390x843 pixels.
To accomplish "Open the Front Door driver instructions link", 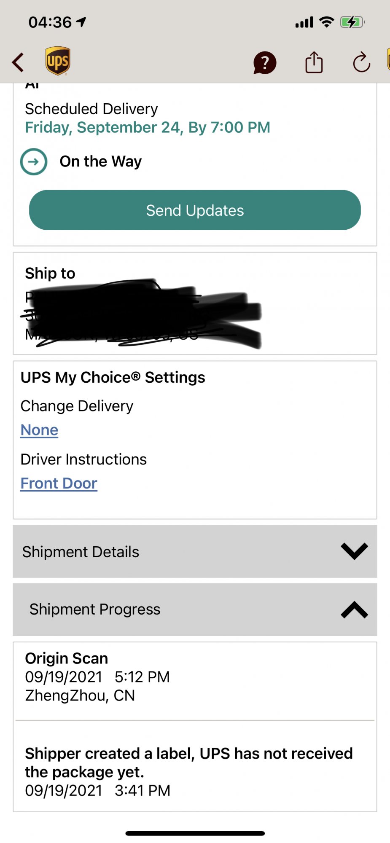I will pos(59,483).
